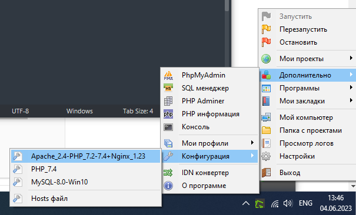Click the server icon beside PHP Adminer
Screen dimensions: 356x215
coord(168,101)
